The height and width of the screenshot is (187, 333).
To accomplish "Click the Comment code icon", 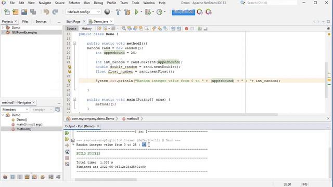I will (200, 29).
